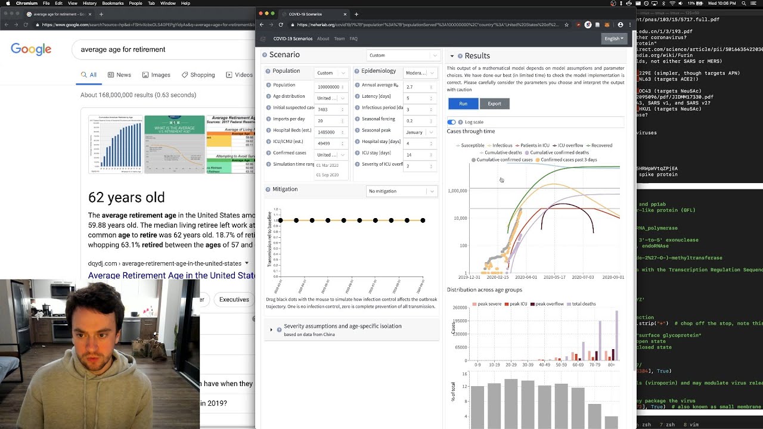Reload the COVID-19 Scenarios page
The width and height of the screenshot is (763, 429).
coord(281,24)
